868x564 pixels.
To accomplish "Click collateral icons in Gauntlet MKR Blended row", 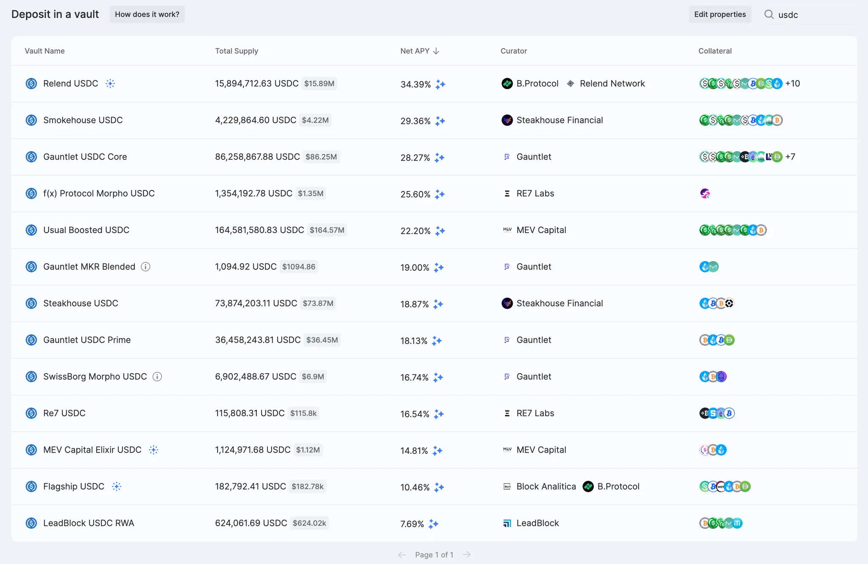I will coord(709,267).
